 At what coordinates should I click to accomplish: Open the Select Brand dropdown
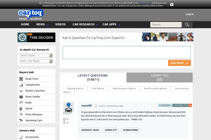coord(36,55)
